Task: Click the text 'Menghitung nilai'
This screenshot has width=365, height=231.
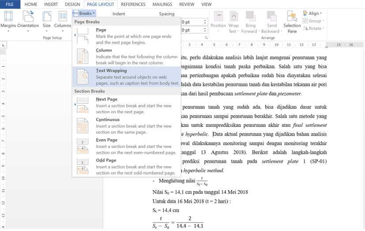Action: (x=177, y=181)
